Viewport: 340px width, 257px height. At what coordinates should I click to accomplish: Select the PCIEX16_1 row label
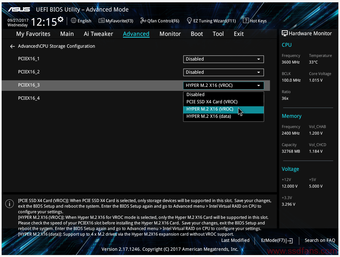tap(29, 59)
